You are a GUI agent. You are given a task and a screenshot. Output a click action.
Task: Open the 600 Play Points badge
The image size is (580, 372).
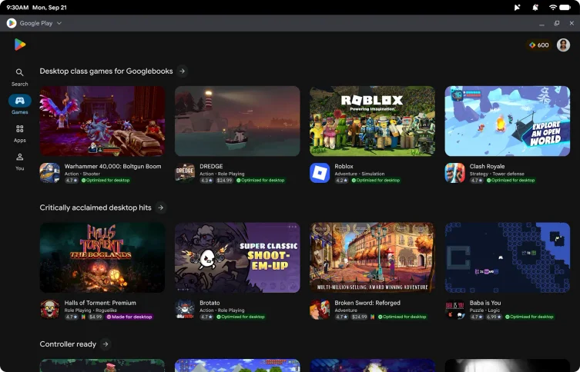(x=539, y=45)
